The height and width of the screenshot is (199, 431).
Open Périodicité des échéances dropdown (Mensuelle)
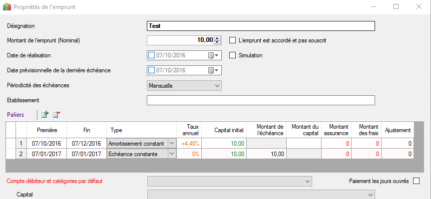[184, 86]
